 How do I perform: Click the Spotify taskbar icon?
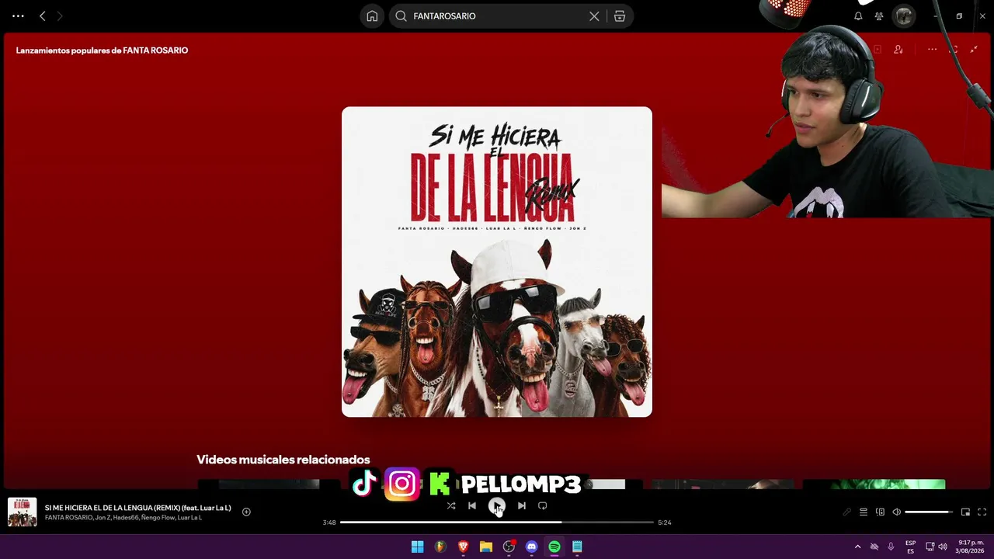554,547
